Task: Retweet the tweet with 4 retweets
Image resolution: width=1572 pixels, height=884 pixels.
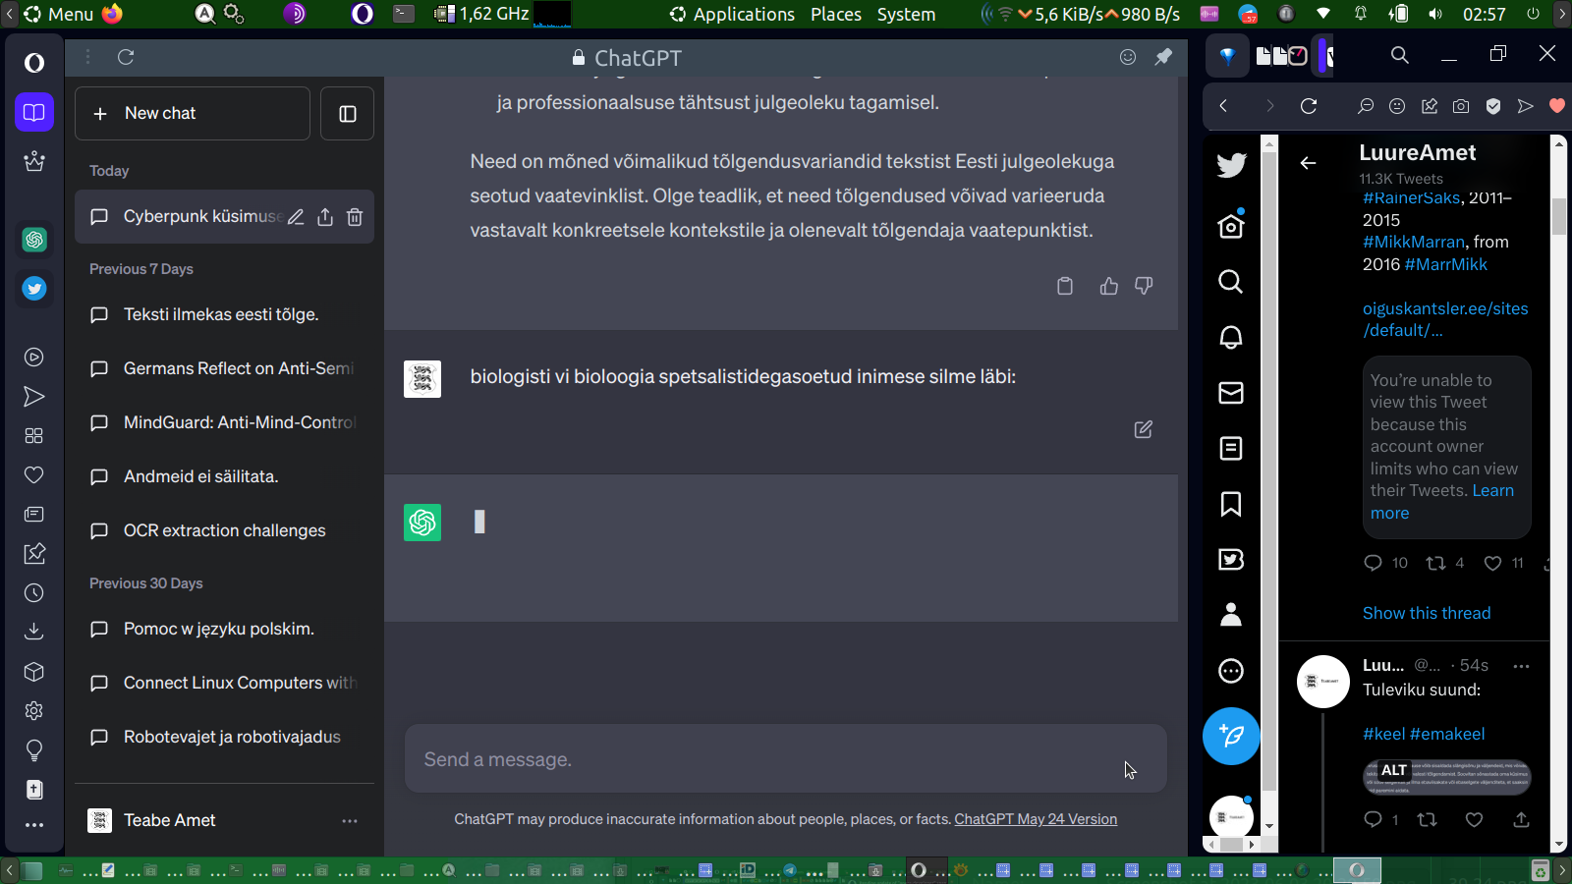Action: (x=1435, y=563)
